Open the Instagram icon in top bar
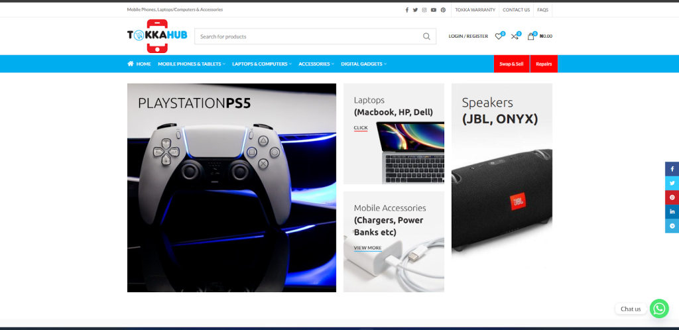Viewport: 679px width, 330px height. [x=424, y=10]
